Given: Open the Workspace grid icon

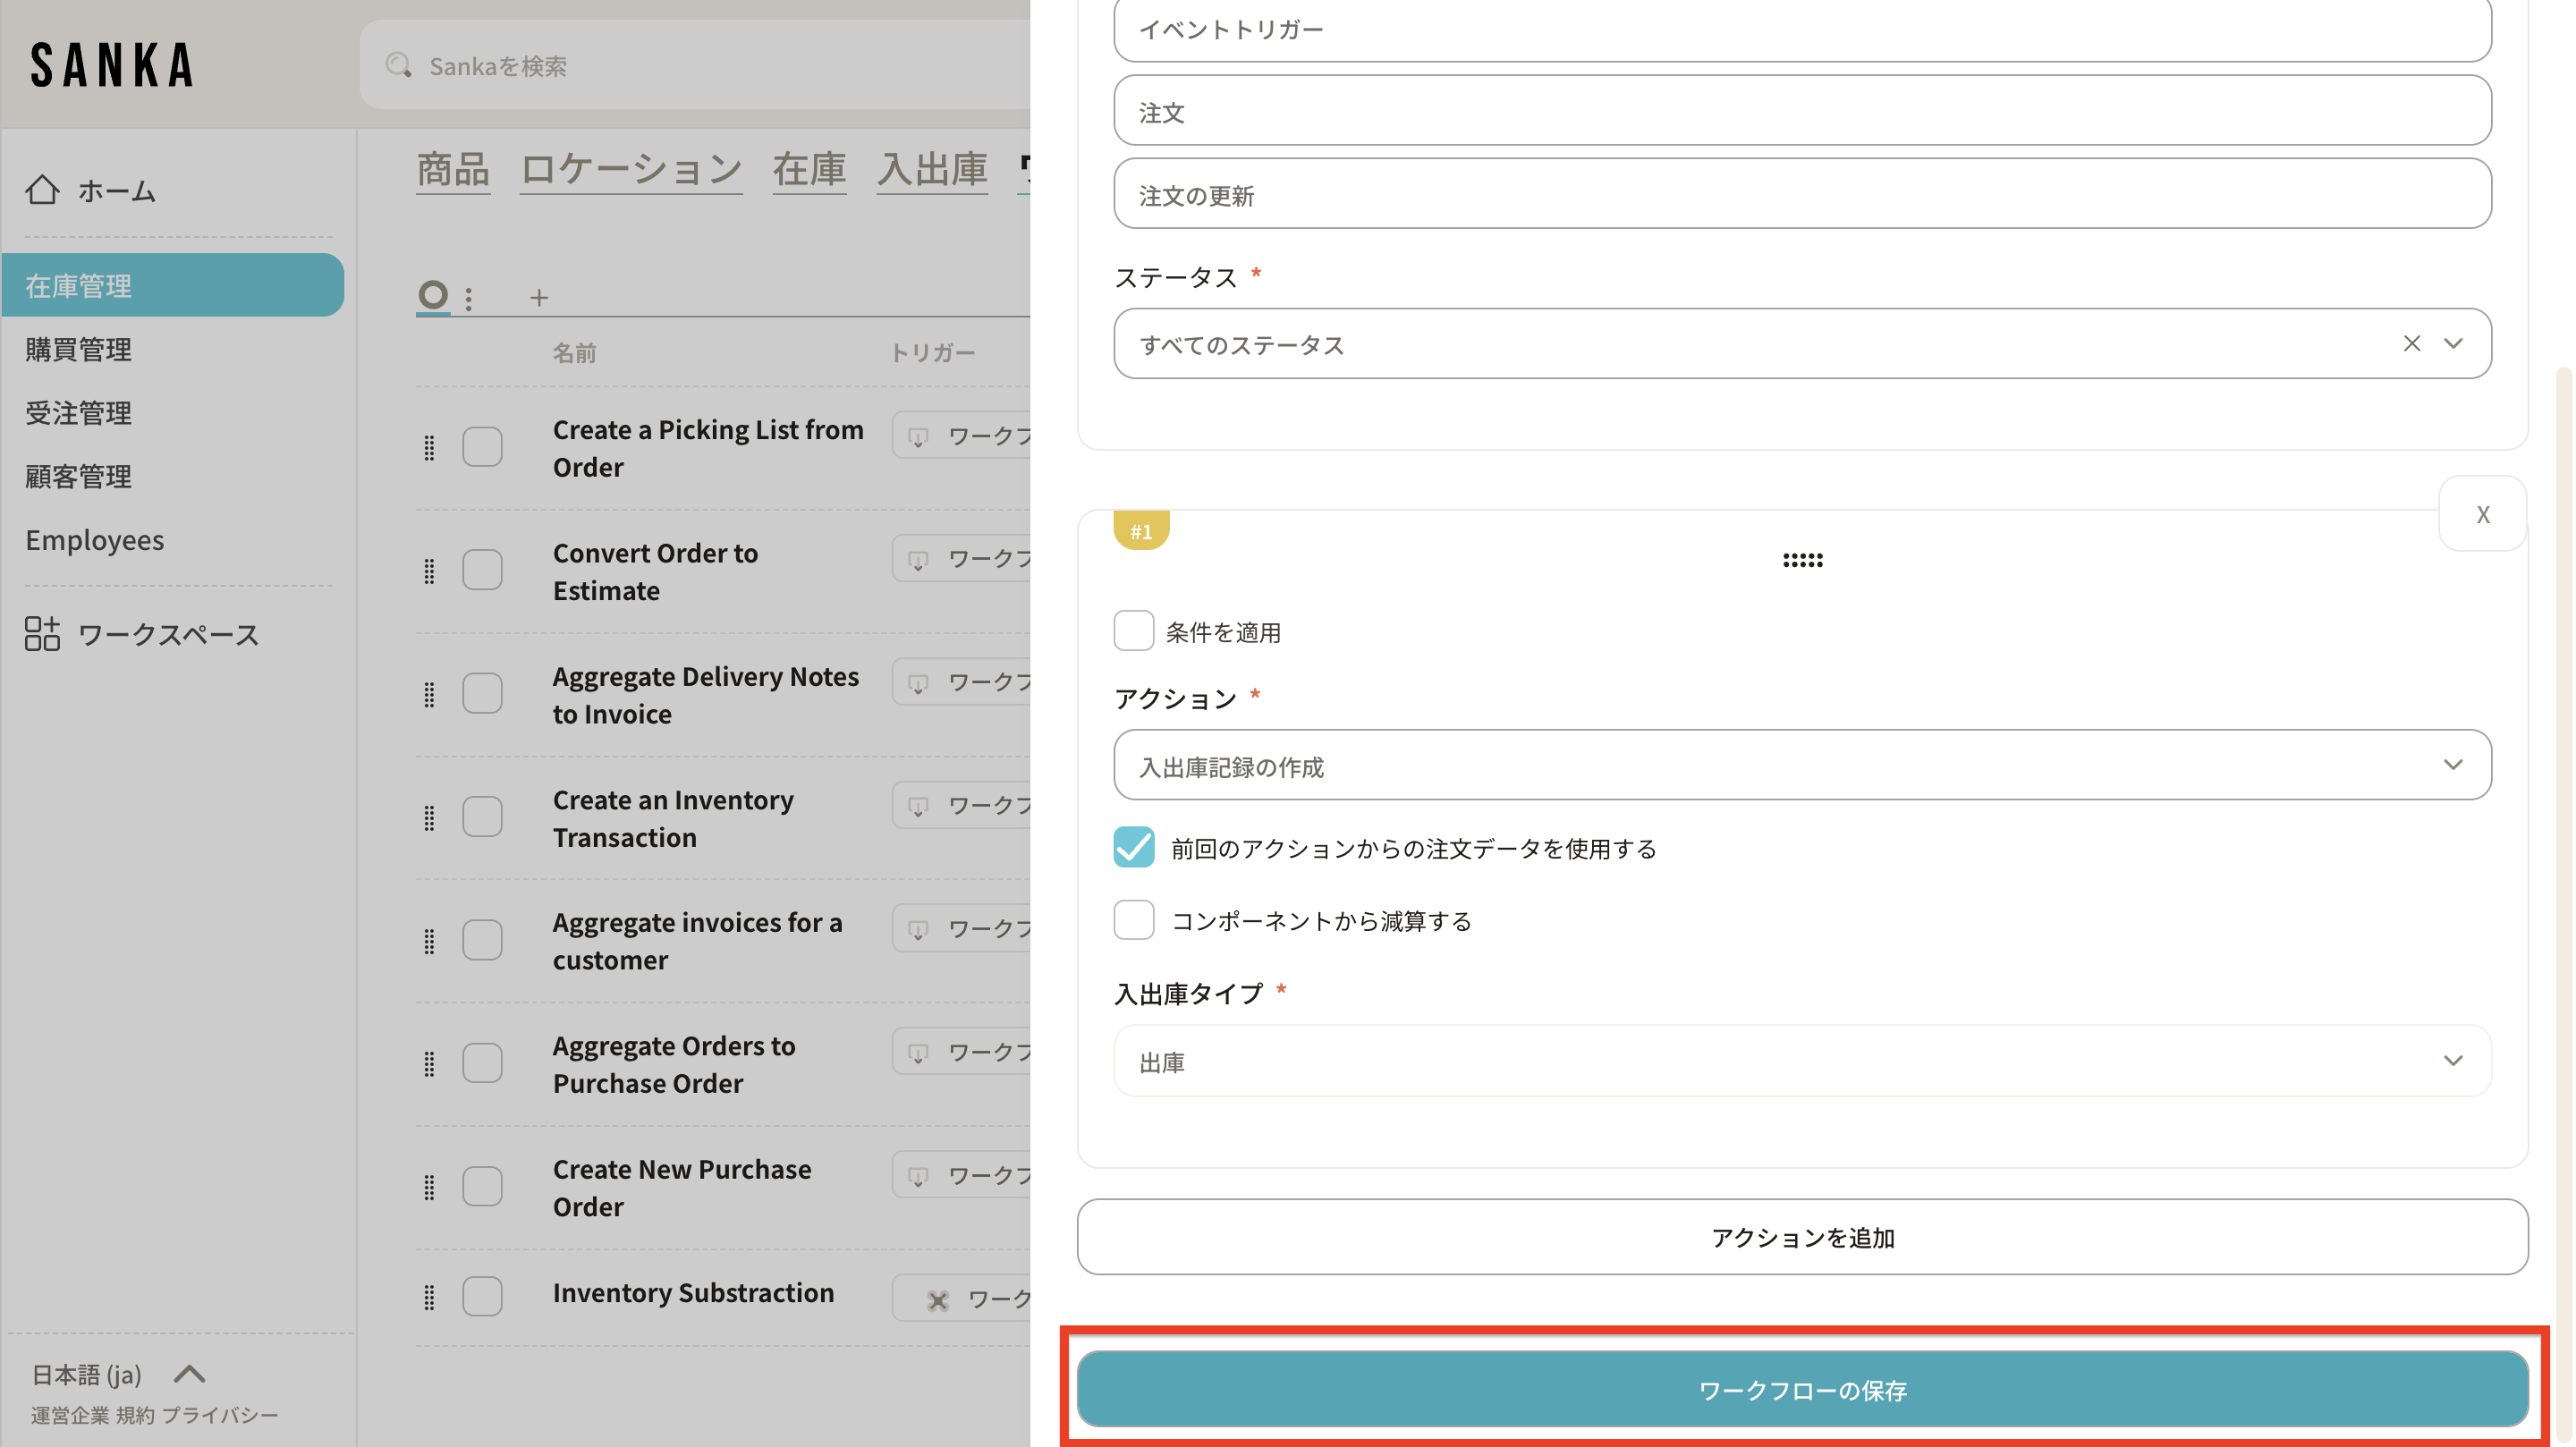Looking at the screenshot, I should click(42, 634).
